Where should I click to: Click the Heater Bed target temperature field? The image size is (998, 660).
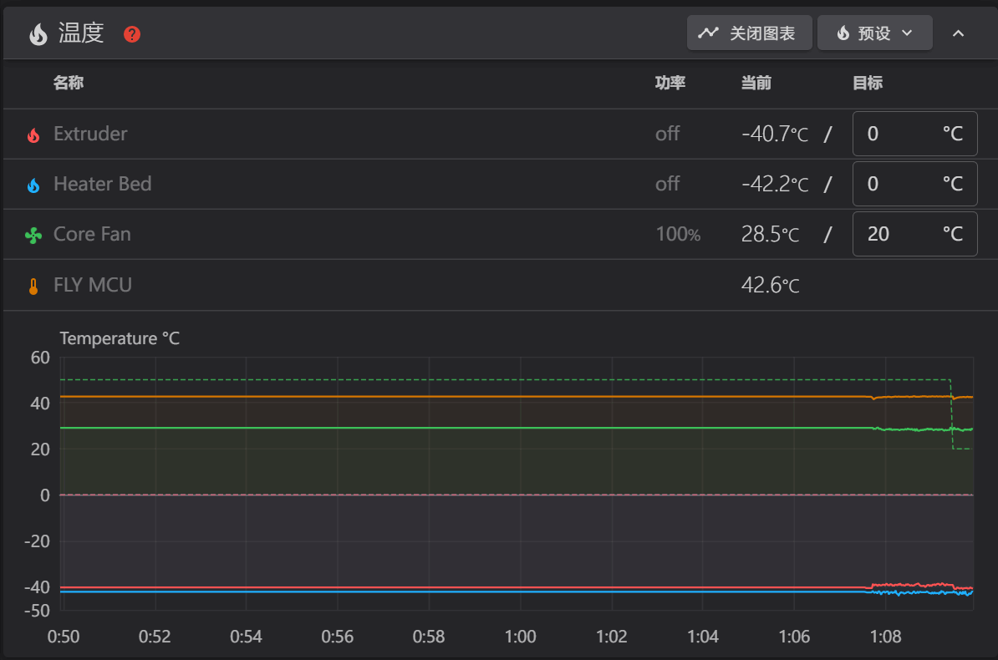pyautogui.click(x=914, y=184)
